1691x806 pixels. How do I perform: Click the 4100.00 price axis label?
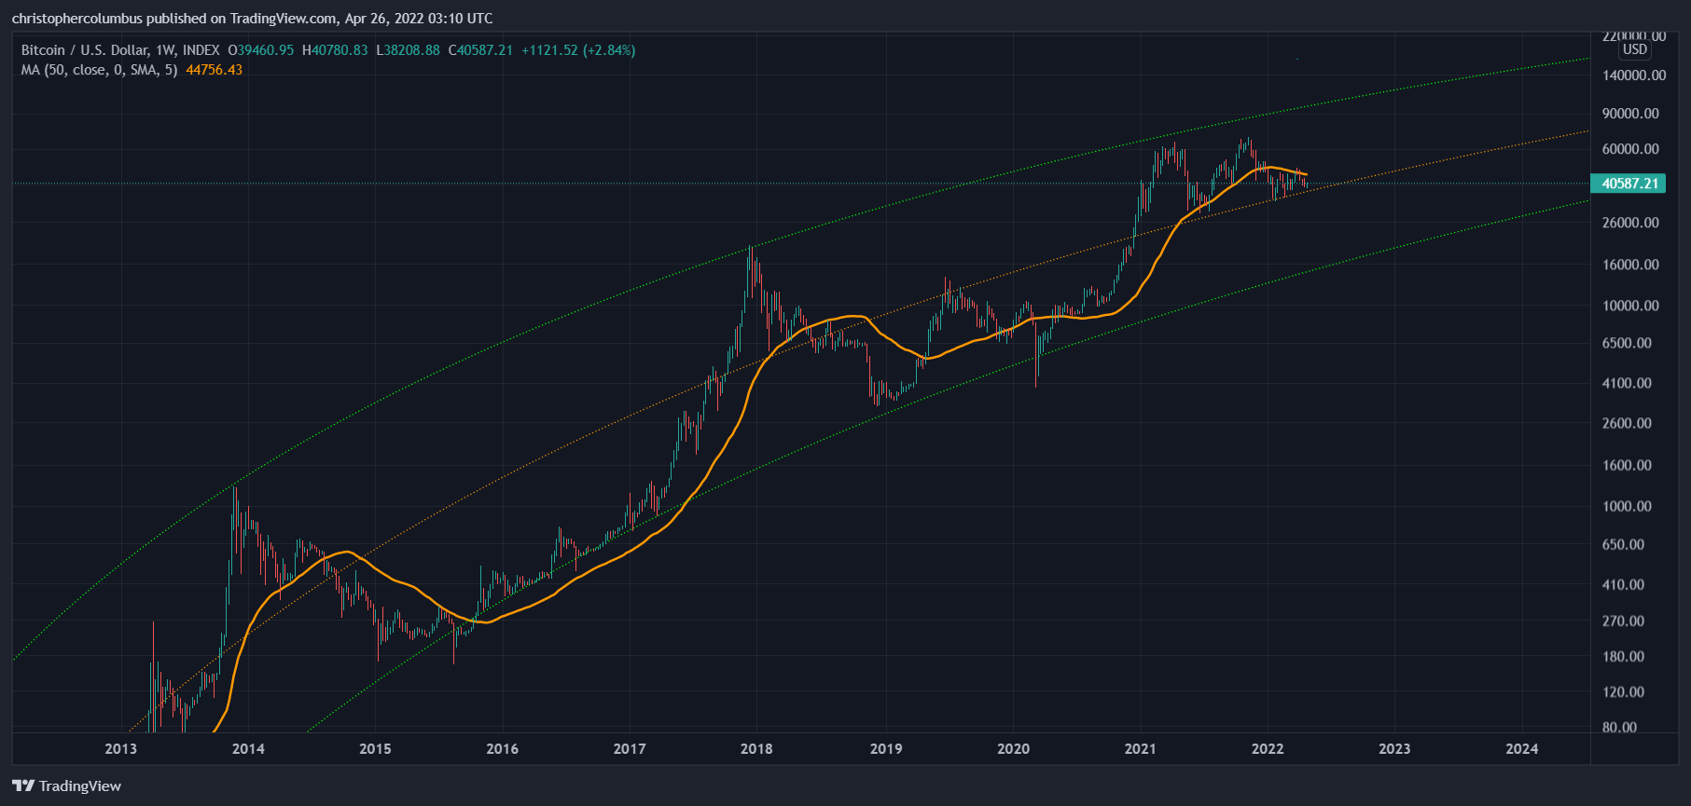[1627, 383]
